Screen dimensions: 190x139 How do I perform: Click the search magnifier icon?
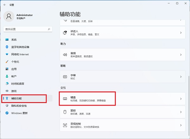pos(49,29)
